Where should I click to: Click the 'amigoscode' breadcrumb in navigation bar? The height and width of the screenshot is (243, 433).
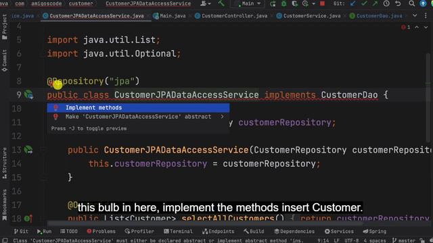[x=47, y=3]
